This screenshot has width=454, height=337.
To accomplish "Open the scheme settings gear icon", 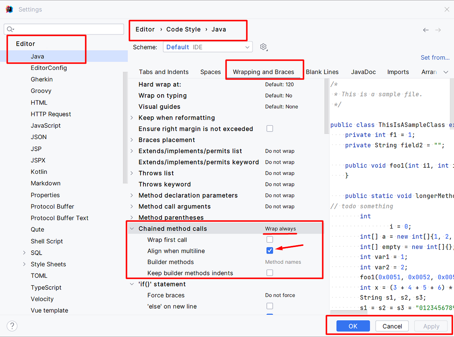I will (263, 46).
